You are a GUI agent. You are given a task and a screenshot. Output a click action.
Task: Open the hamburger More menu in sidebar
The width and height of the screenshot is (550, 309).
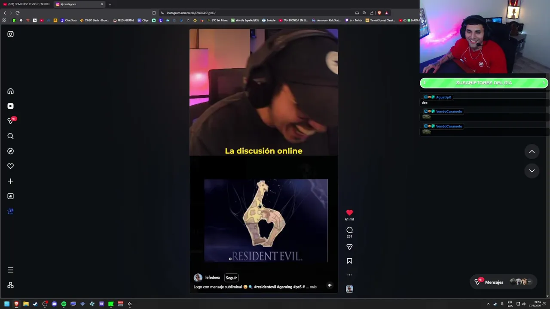(x=10, y=270)
